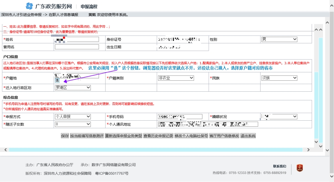
Task: Click the 保存 button
Action: [x=65, y=136]
